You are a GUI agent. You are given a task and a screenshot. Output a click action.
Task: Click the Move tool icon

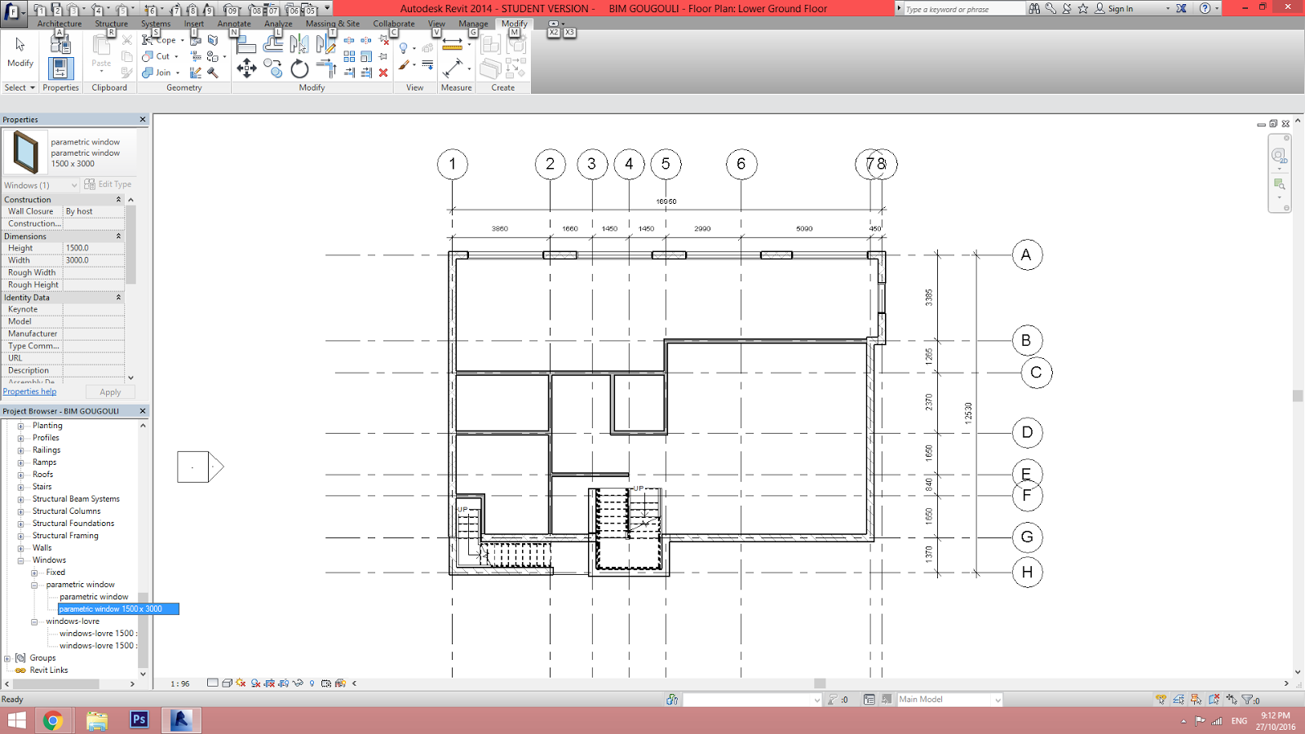(246, 69)
